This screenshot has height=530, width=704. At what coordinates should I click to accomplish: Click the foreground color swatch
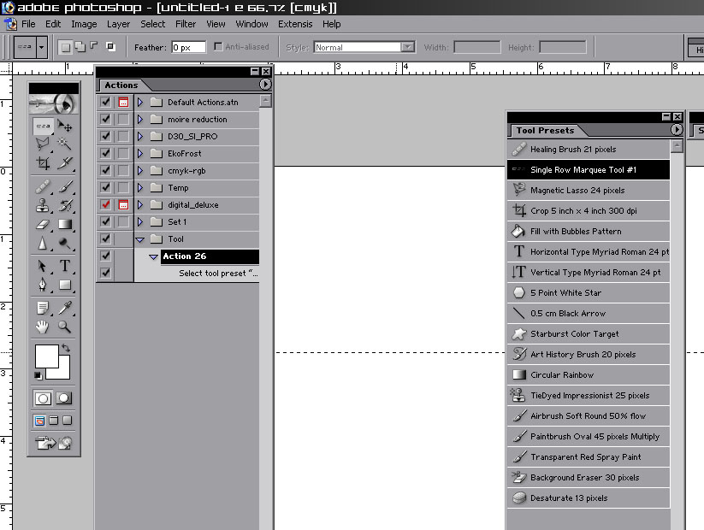(46, 356)
